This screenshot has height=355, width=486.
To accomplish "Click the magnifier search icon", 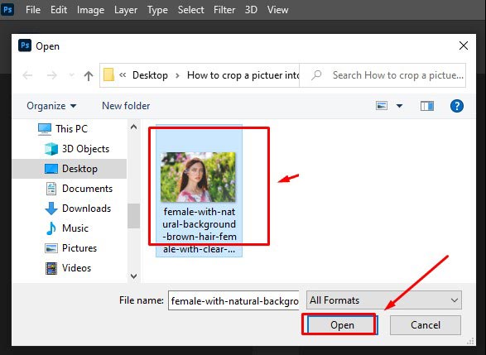I will [x=316, y=74].
